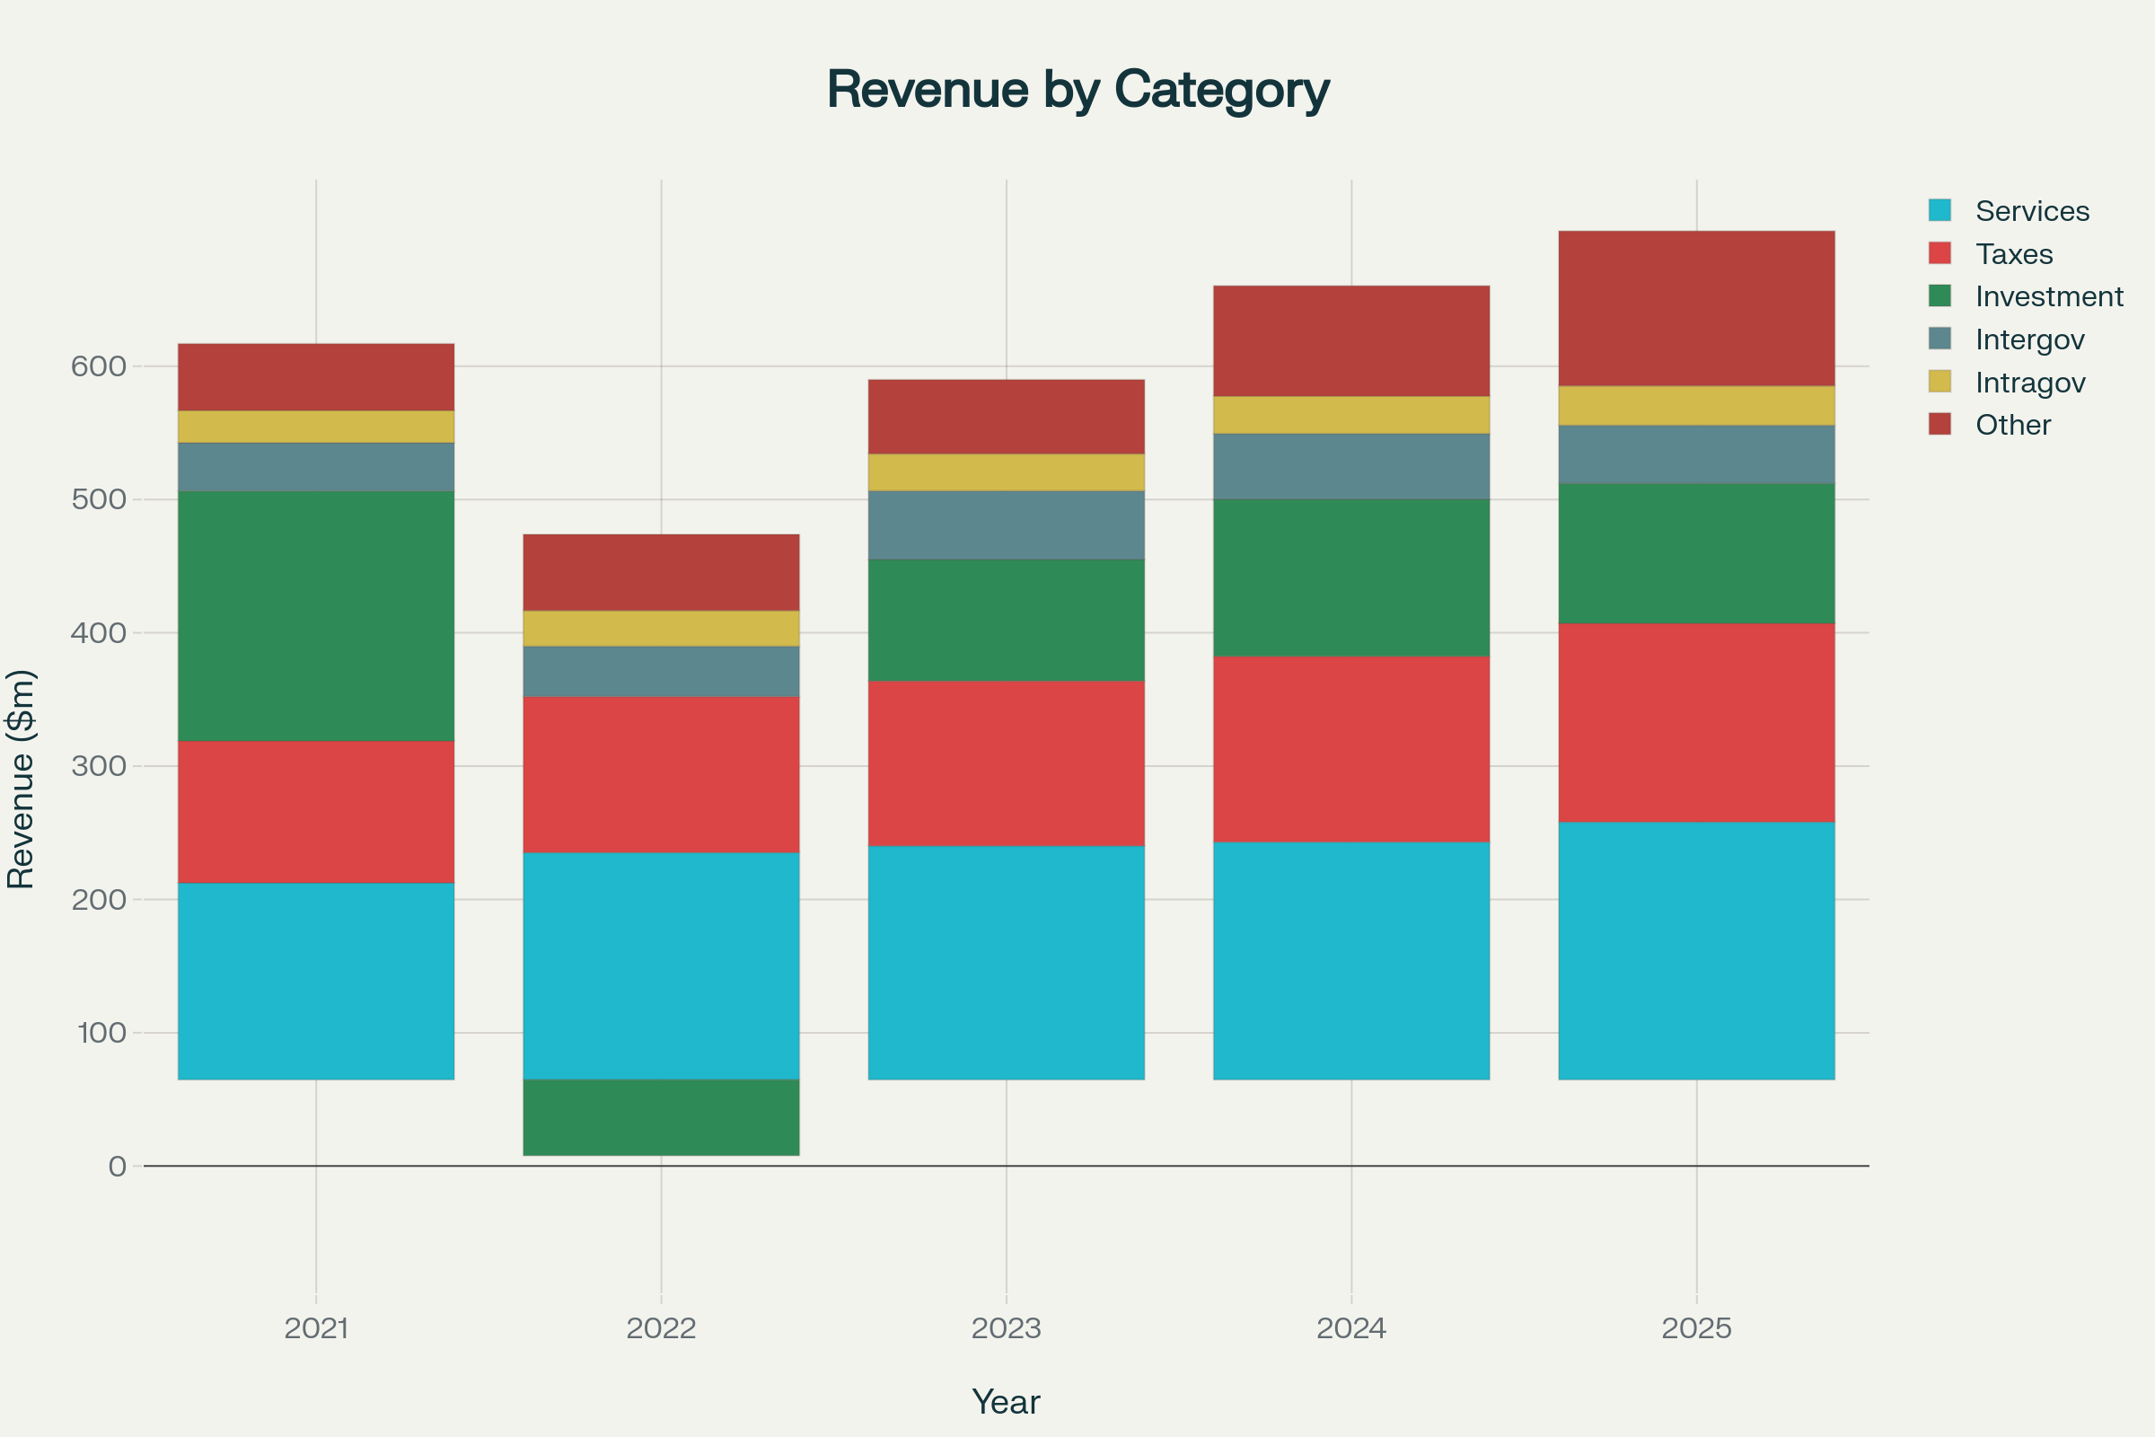Click the Intergov legend color swatch

(1939, 339)
